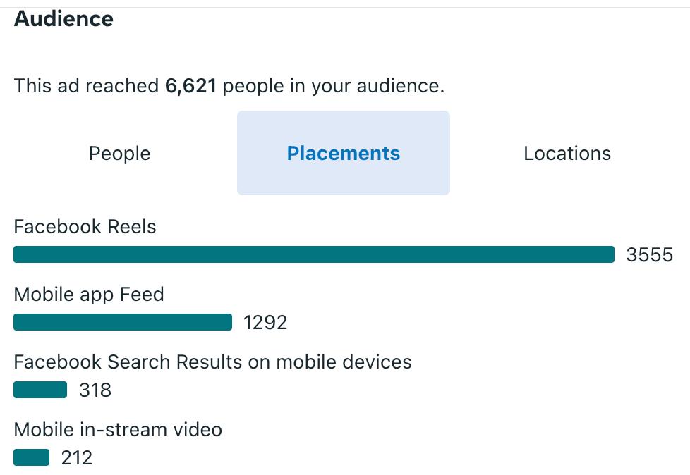Select the Mobile in-stream video bar
Viewport: 690px width, 475px height.
click(x=32, y=457)
